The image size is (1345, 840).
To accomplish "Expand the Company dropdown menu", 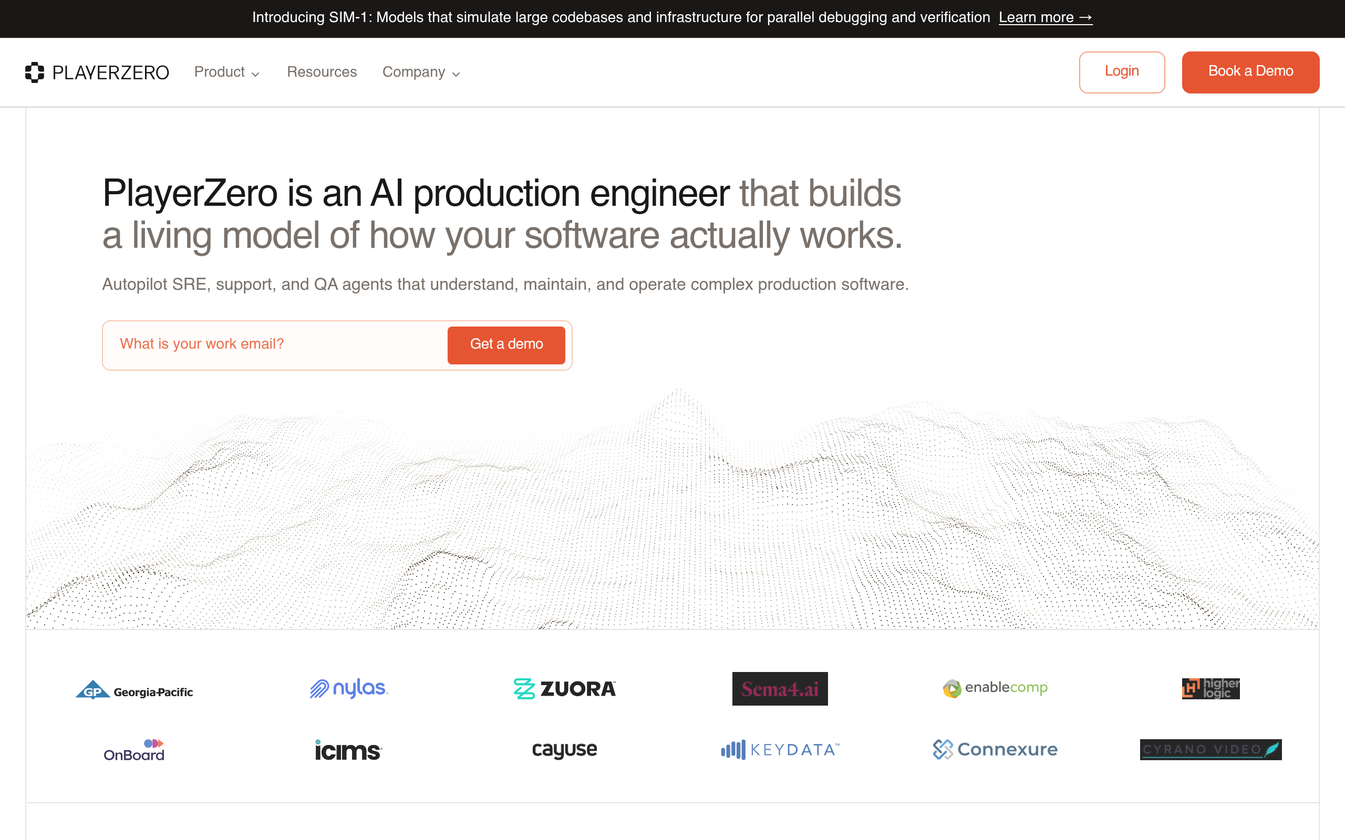I will point(421,72).
